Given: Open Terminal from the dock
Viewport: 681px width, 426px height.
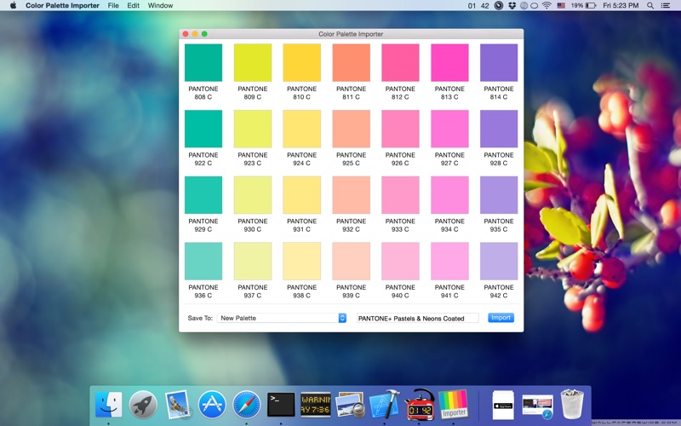Looking at the screenshot, I should coord(281,404).
